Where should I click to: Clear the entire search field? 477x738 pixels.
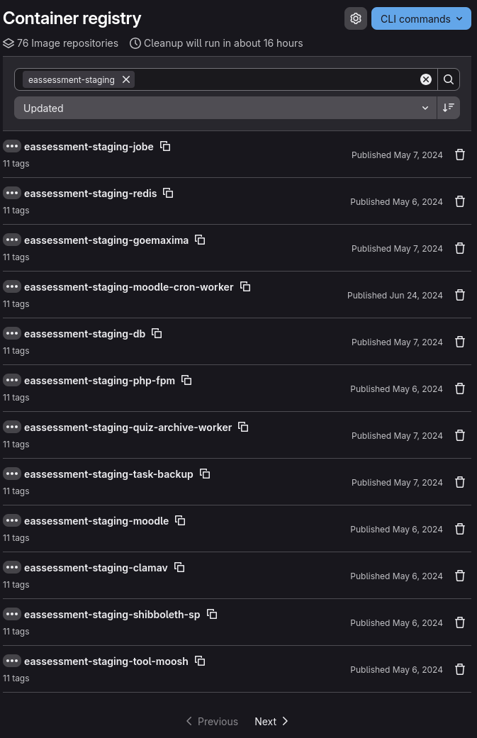coord(426,79)
